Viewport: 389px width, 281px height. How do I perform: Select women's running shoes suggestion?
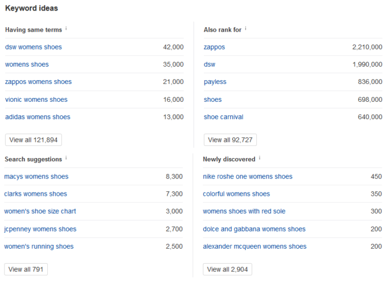(x=39, y=247)
